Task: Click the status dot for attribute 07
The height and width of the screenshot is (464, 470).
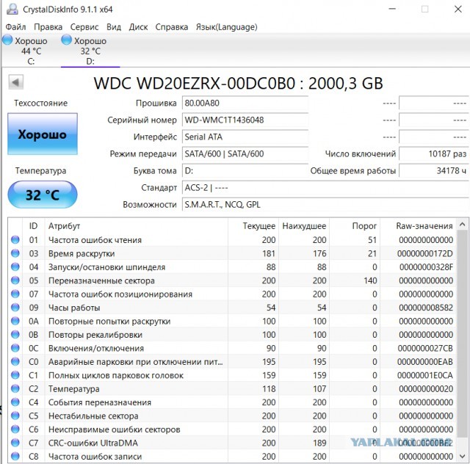Action: coord(15,294)
